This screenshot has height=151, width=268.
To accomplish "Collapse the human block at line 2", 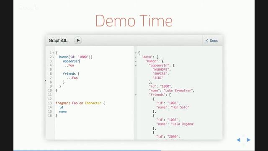I will point(53,57).
